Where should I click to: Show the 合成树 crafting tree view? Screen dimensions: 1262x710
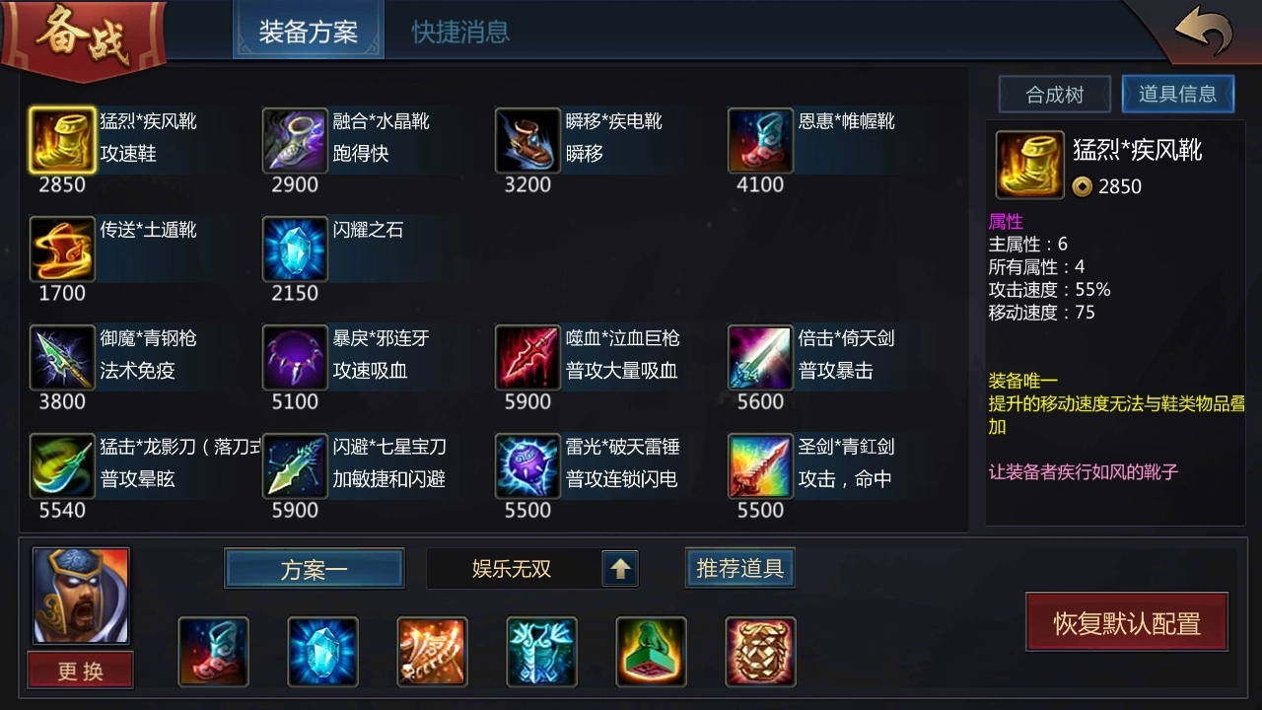(1054, 95)
